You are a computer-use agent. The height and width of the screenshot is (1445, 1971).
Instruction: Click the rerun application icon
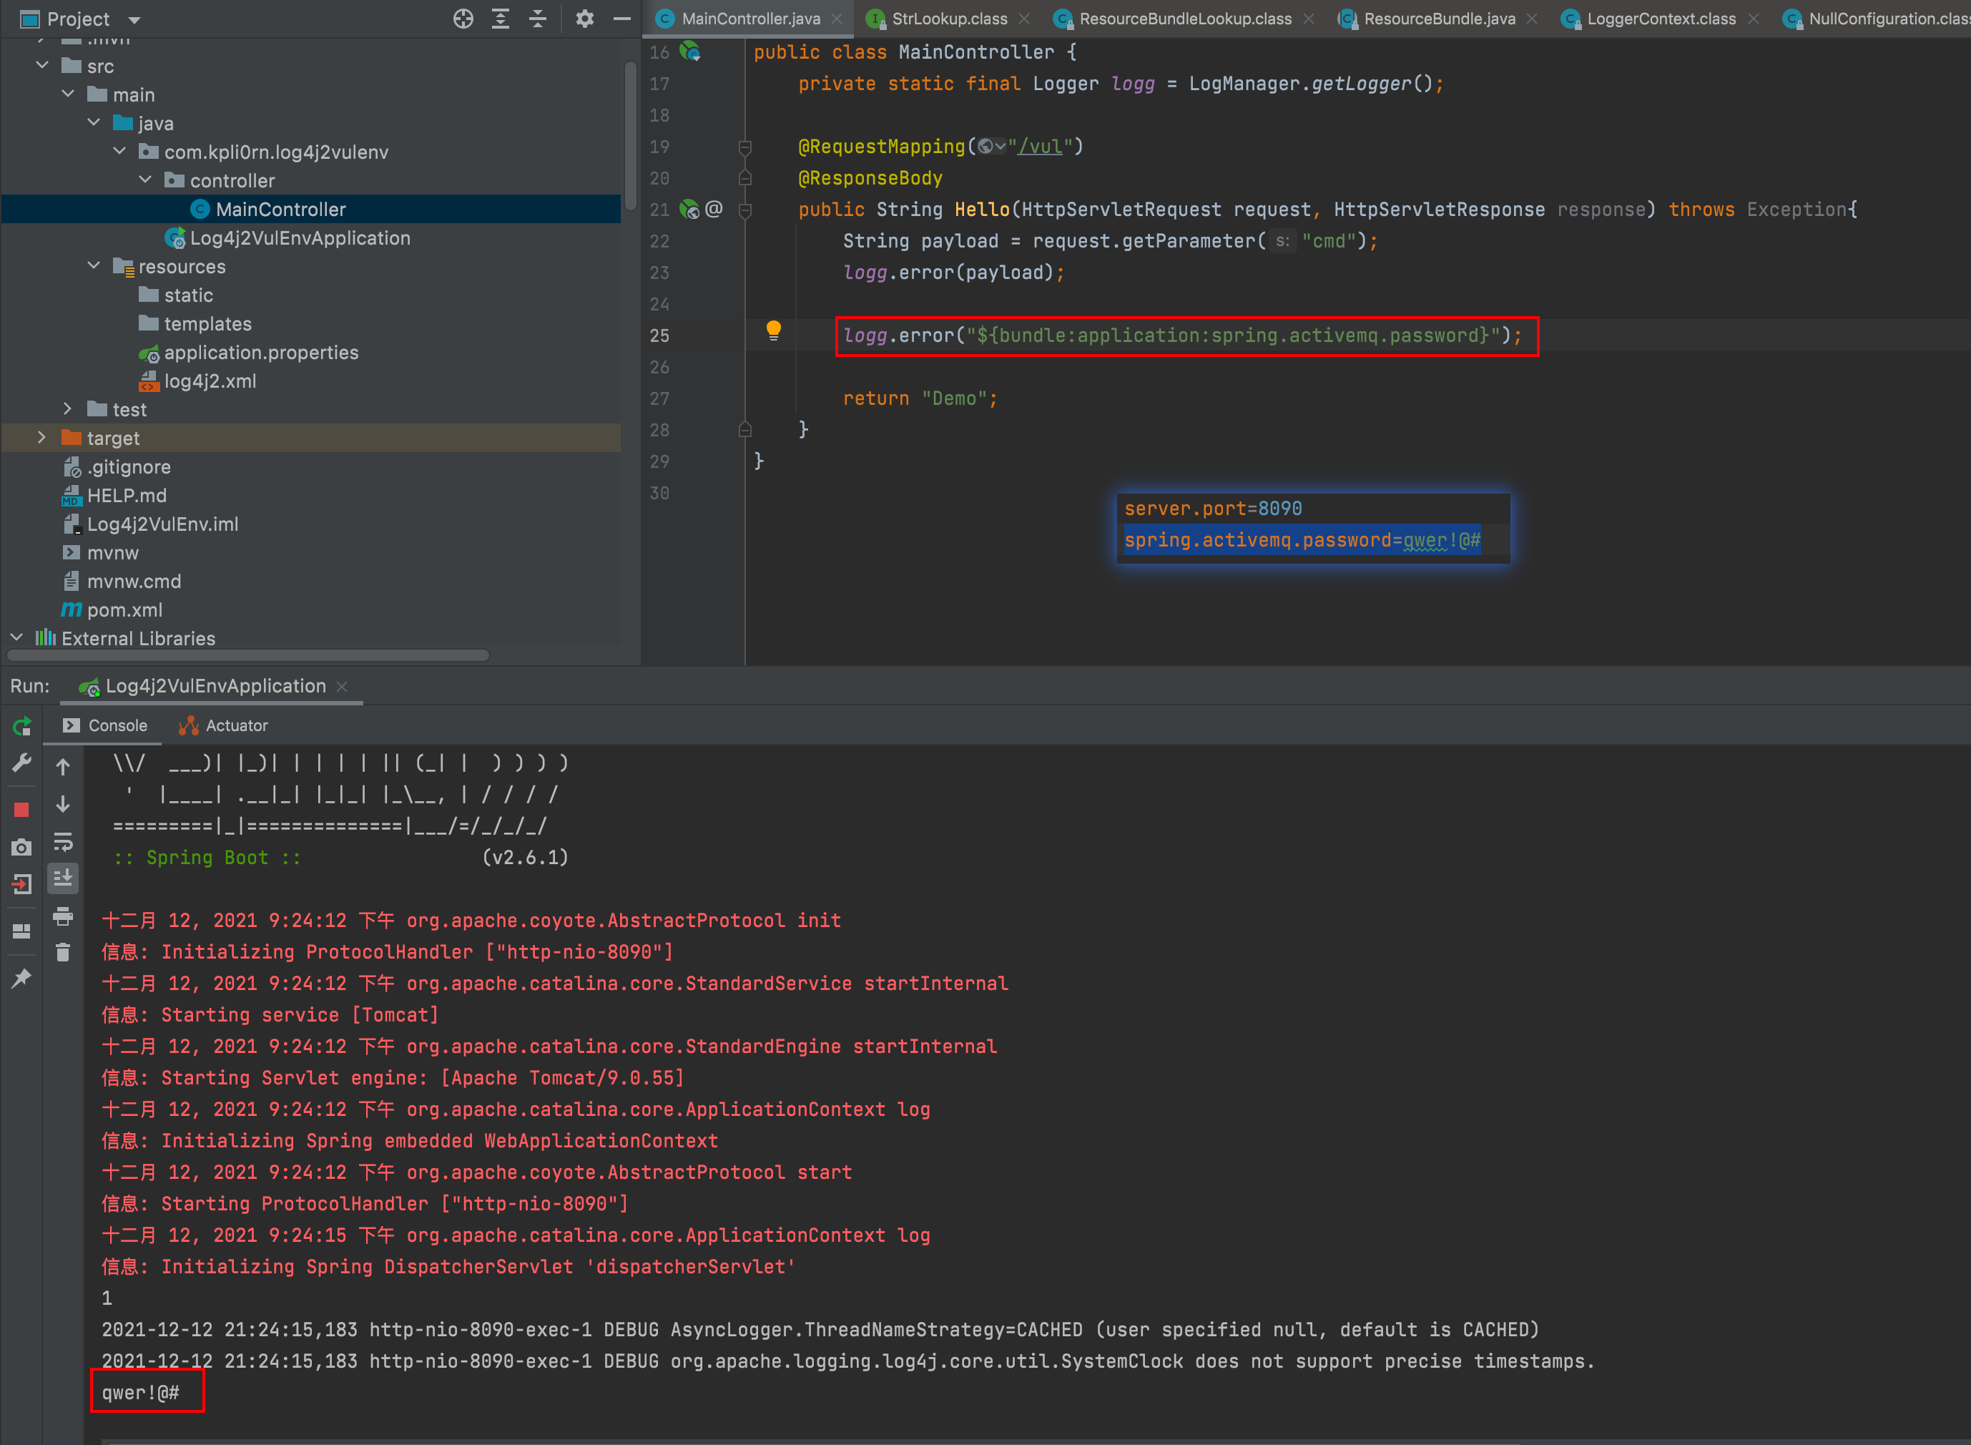pos(22,726)
